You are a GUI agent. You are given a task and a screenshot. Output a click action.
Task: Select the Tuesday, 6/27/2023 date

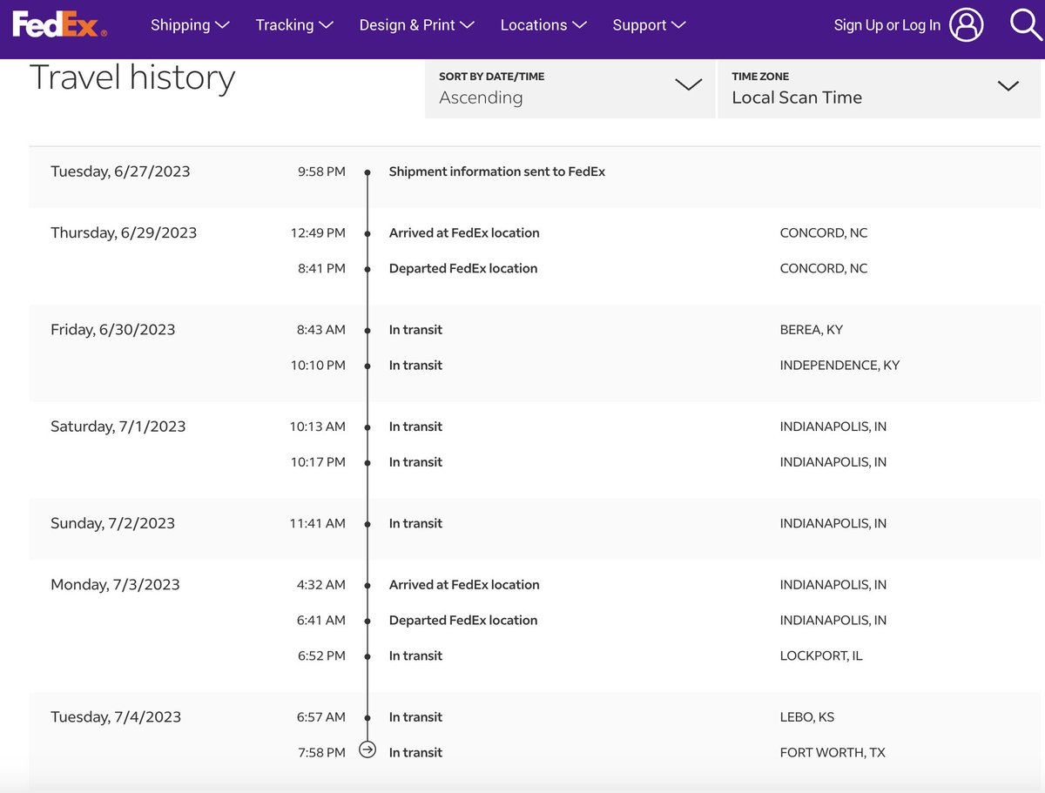click(120, 171)
